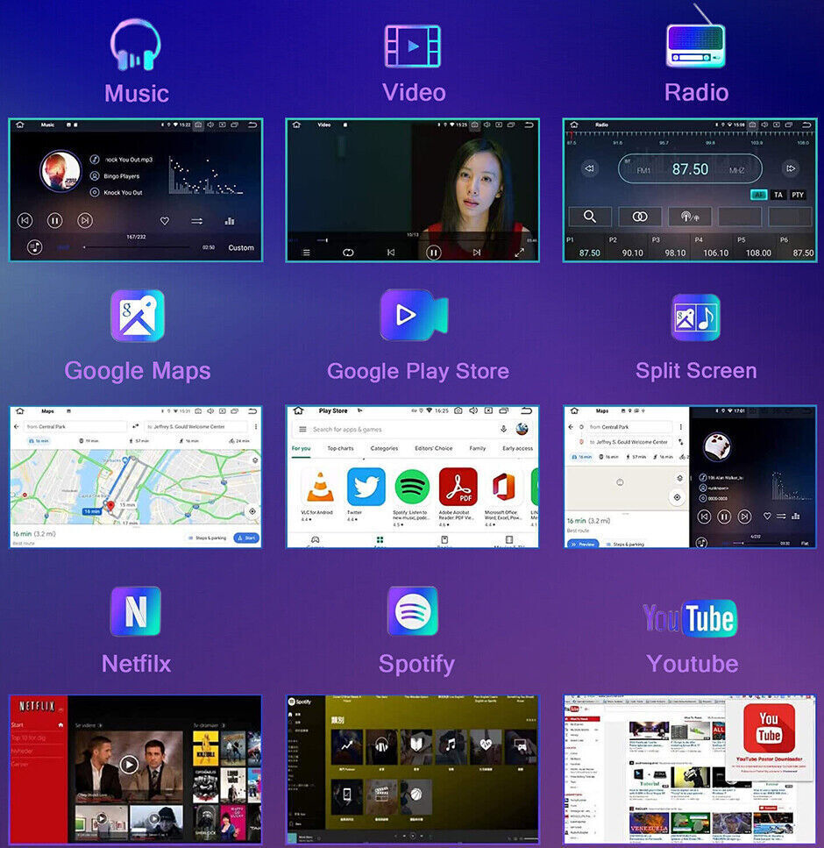The width and height of the screenshot is (824, 848).
Task: Open the Twitter app icon
Action: [366, 487]
